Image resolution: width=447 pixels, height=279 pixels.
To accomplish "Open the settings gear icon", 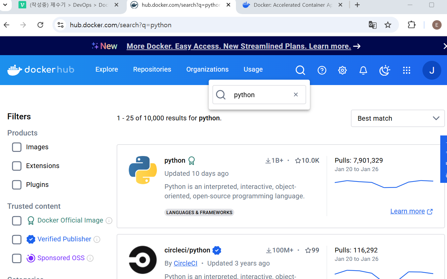I will click(x=342, y=70).
